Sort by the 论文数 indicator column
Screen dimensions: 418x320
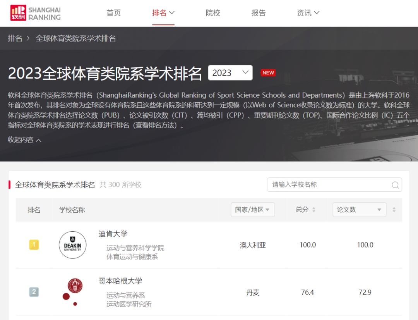coord(394,210)
